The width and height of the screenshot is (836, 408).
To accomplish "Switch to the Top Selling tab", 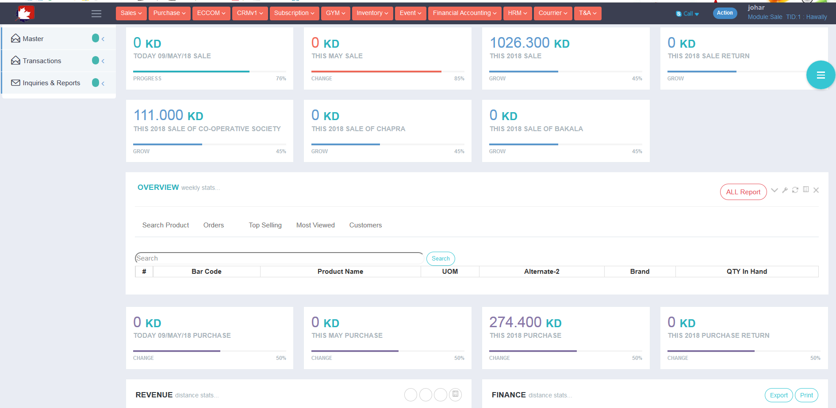I will (265, 225).
